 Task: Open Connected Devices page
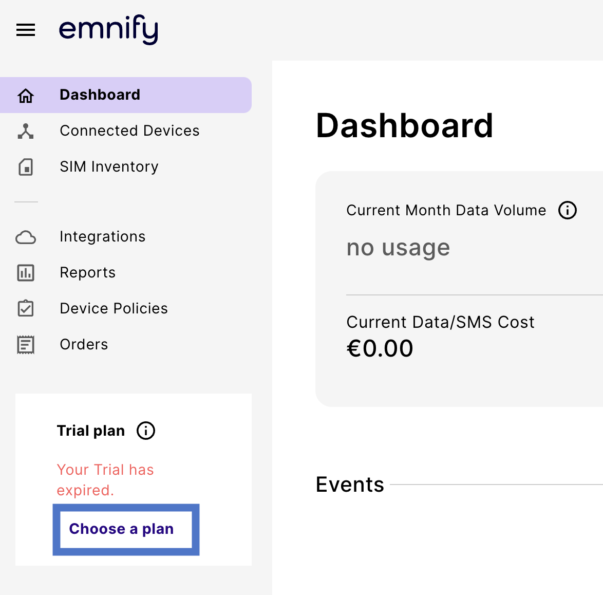pos(129,131)
